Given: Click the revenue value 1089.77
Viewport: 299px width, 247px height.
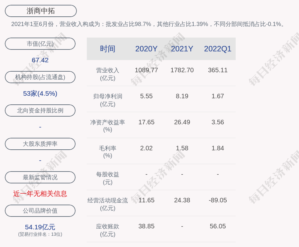Looking at the screenshot, I should point(147,70).
